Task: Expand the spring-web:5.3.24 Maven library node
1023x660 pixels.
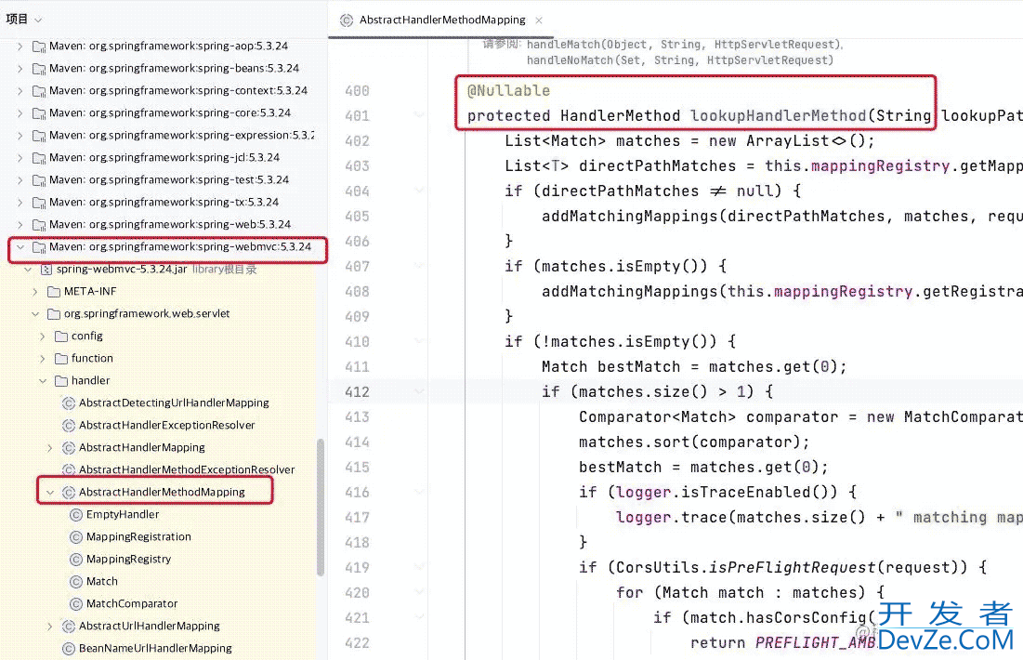Action: [20, 225]
